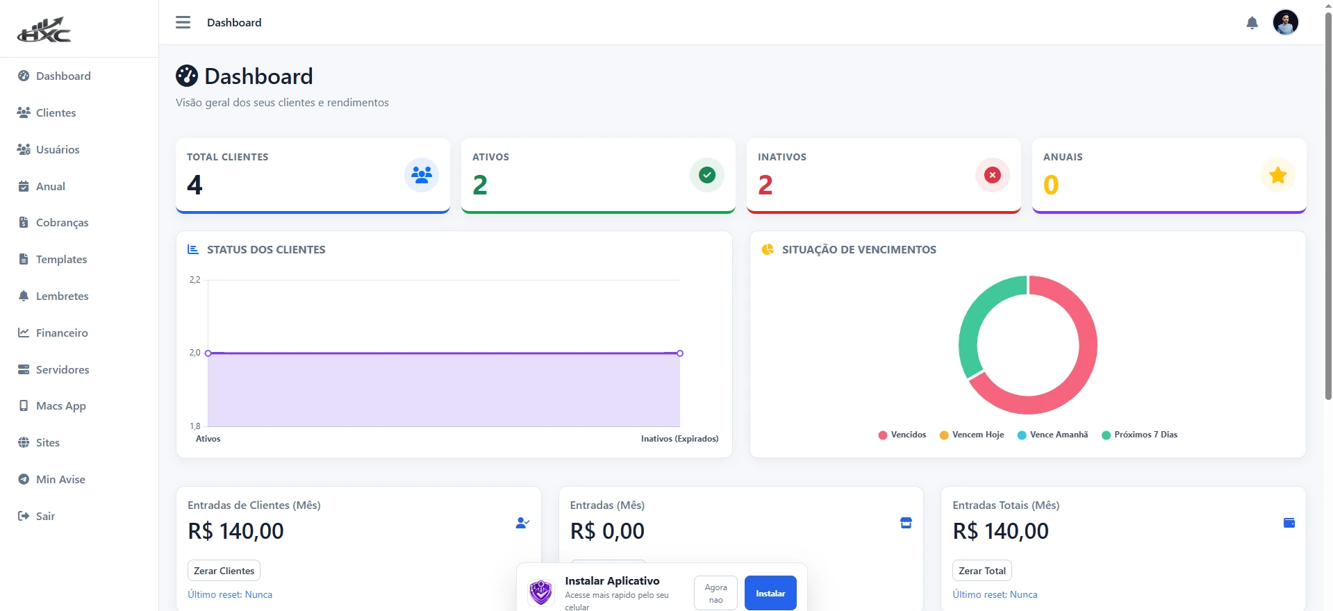Toggle the hamburger sidebar menu

click(x=183, y=22)
